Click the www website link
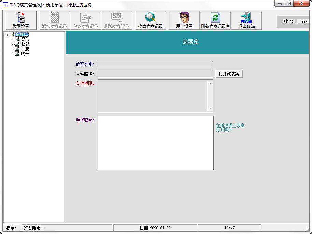 (x=304, y=21)
